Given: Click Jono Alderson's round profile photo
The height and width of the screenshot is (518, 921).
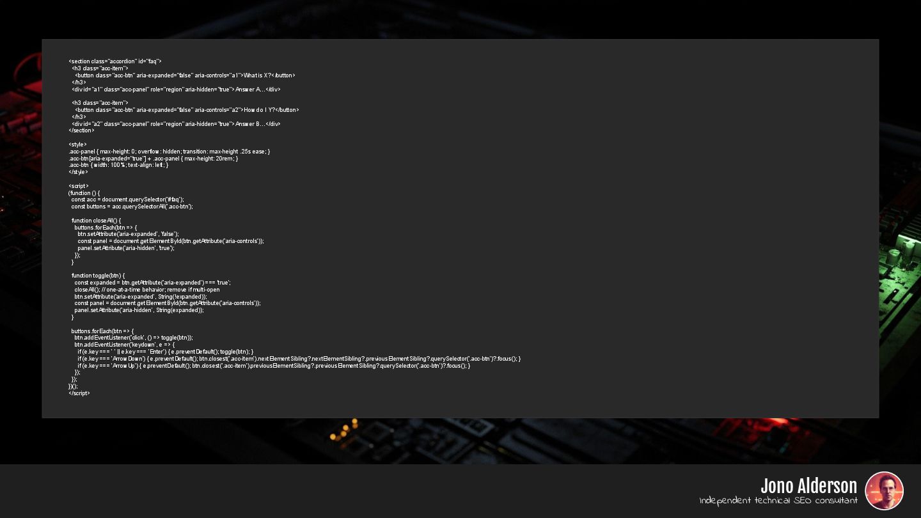Looking at the screenshot, I should point(884,491).
